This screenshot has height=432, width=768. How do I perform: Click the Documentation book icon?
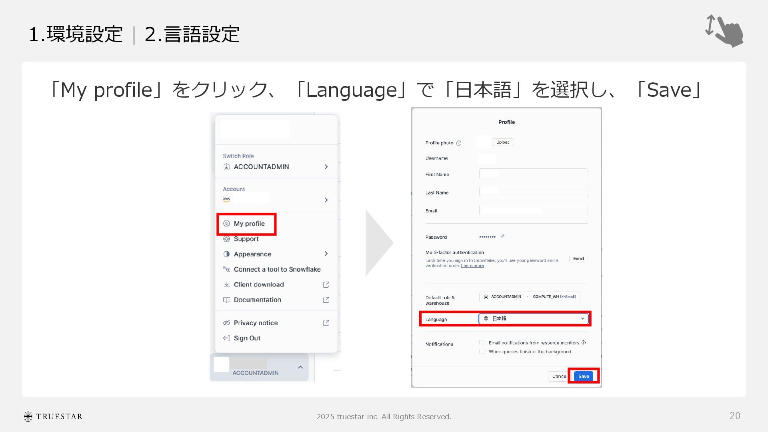point(226,300)
